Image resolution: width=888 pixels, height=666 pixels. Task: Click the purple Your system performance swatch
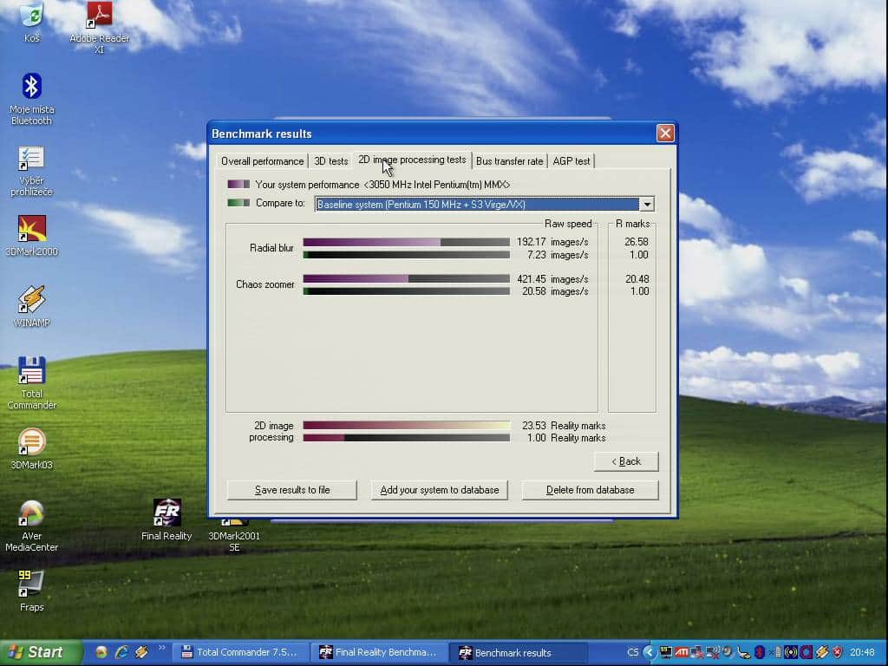pos(238,185)
